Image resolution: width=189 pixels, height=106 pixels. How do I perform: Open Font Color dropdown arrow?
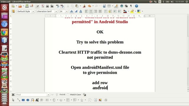click(128, 11)
